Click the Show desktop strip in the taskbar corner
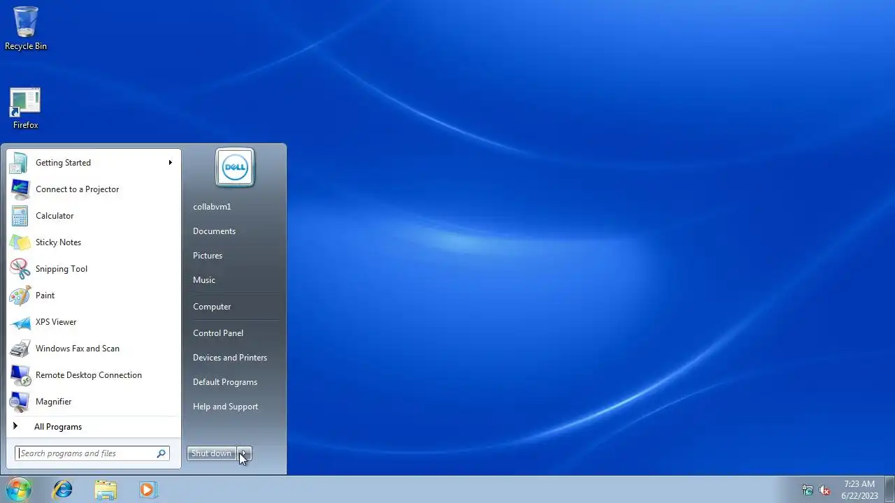895x503 pixels. 889,490
